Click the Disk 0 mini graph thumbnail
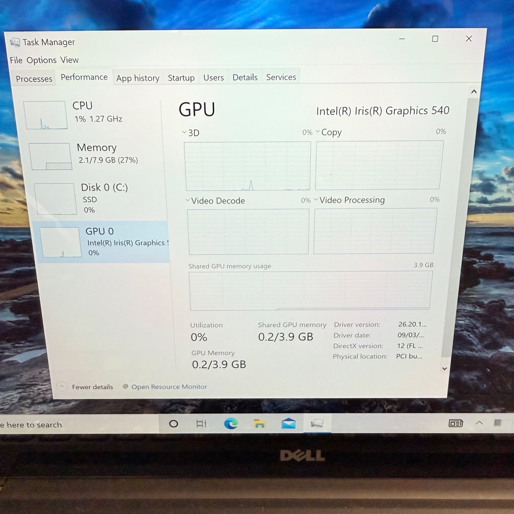Image resolution: width=514 pixels, height=514 pixels. tap(55, 199)
